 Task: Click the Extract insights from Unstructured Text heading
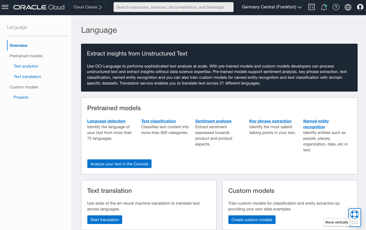tap(137, 54)
